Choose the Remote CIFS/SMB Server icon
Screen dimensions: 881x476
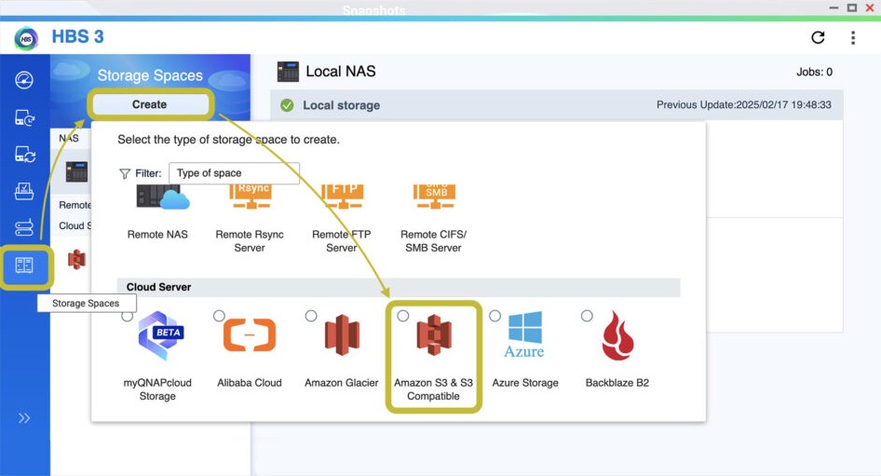click(x=434, y=197)
